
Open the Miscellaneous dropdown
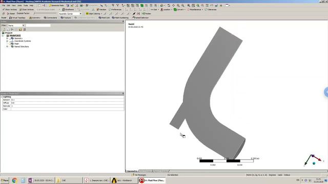pos(195,10)
